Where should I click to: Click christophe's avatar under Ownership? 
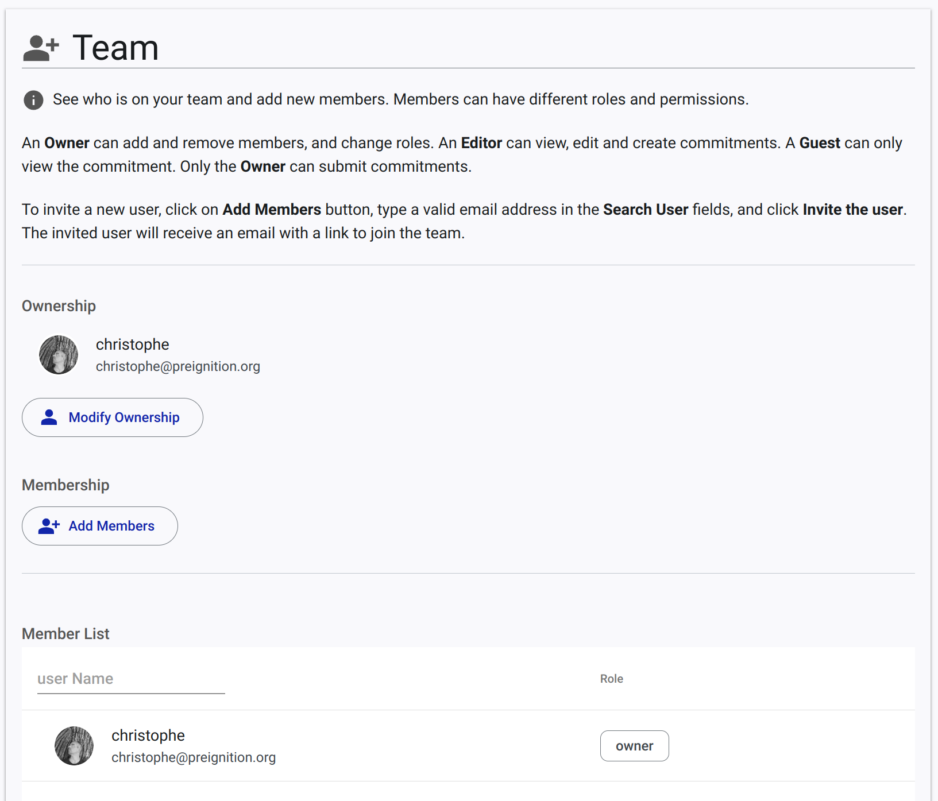(x=59, y=355)
